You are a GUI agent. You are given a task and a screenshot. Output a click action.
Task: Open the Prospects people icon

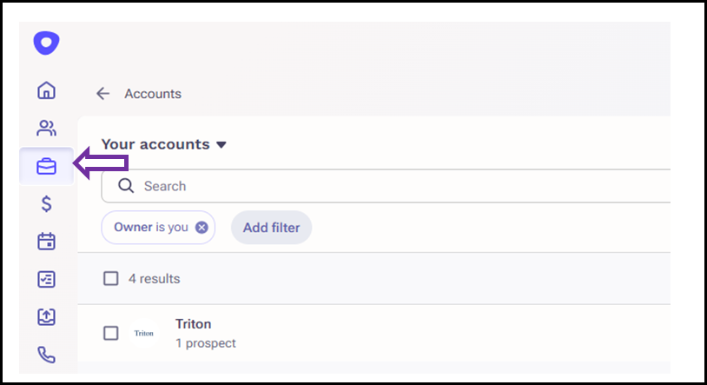pyautogui.click(x=46, y=128)
